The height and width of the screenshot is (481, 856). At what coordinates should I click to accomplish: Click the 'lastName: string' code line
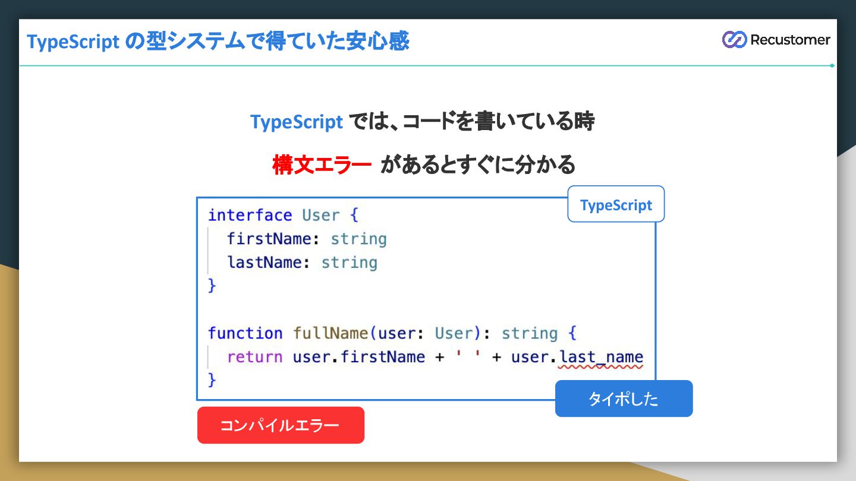[x=302, y=262]
